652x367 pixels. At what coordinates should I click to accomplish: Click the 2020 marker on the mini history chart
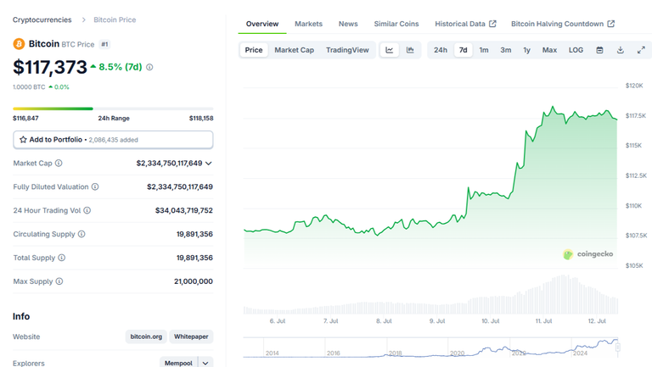click(x=457, y=353)
